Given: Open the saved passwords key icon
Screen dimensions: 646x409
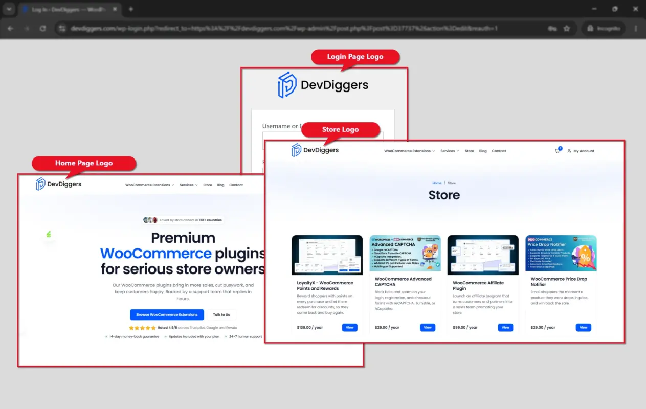Looking at the screenshot, I should (553, 29).
